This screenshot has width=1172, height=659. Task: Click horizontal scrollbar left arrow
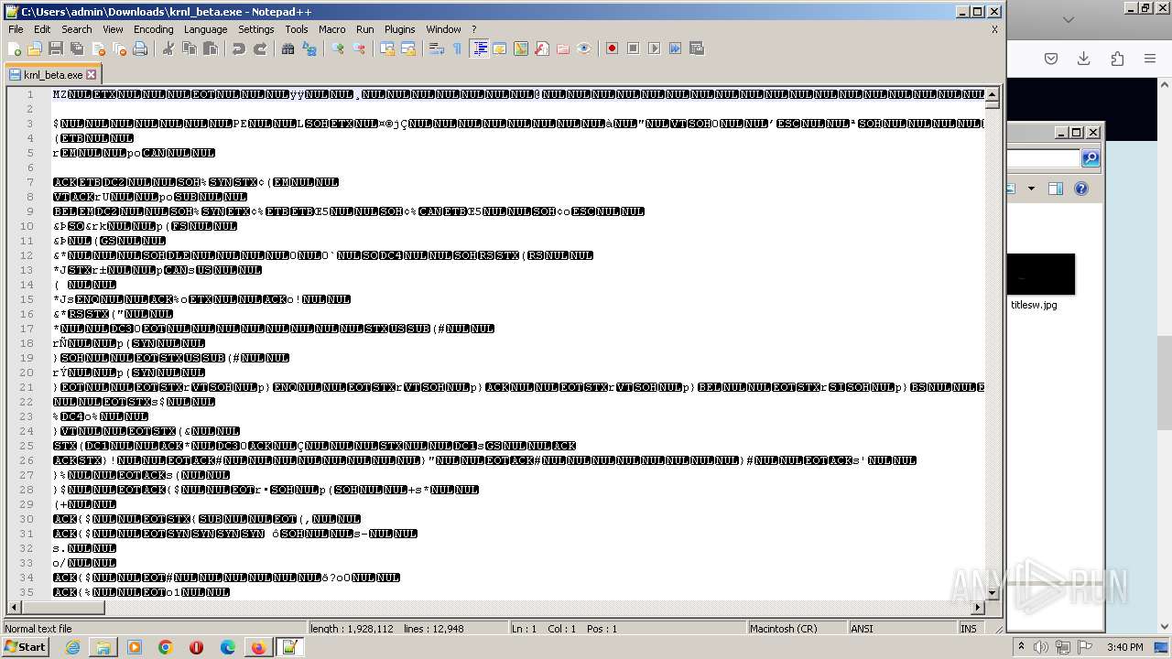coord(14,607)
